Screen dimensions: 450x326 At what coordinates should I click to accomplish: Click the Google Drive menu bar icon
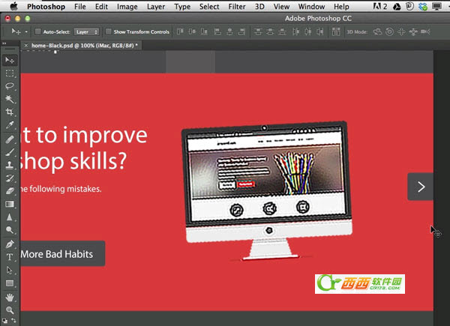point(397,6)
